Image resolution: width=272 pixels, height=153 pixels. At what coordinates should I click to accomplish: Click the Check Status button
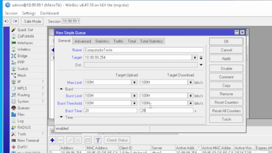117,140
